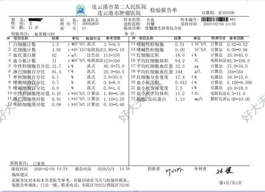Click the 单核细胞绝对值 result 0.09
Image resolution: width=265 pixels, height=192 pixels.
tap(57, 105)
